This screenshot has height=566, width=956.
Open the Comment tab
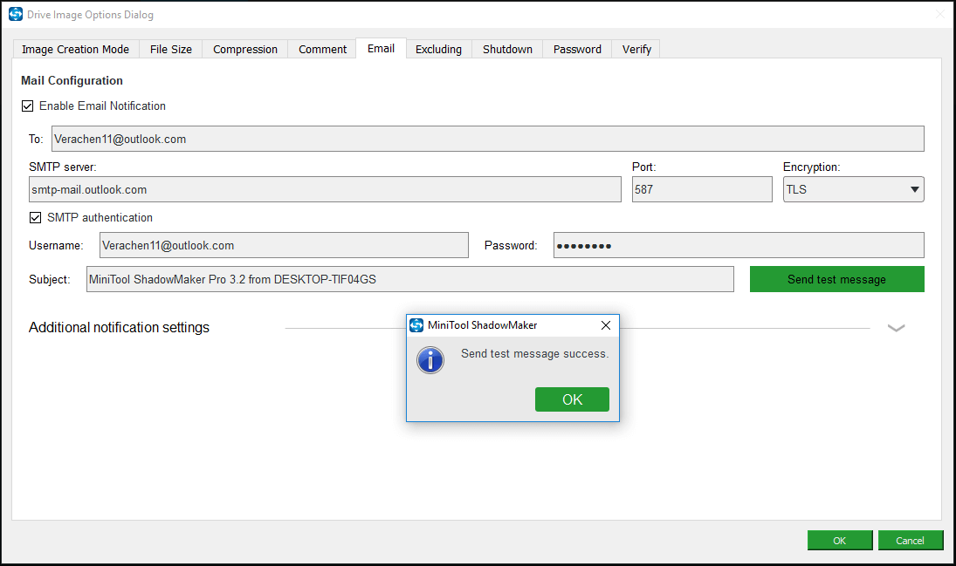click(322, 50)
